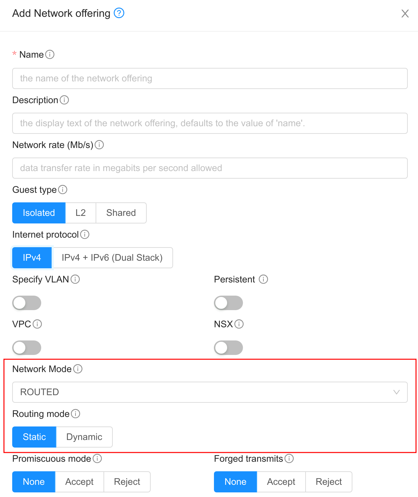This screenshot has width=418, height=497.
Task: Click the info icon beside Name field
Action: [x=50, y=54]
